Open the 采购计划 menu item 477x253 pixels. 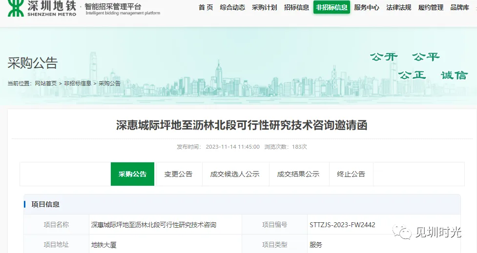pyautogui.click(x=264, y=7)
